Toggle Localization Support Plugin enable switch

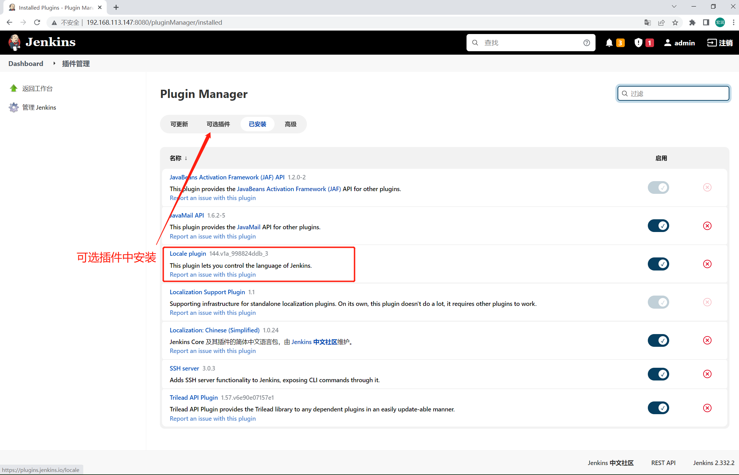point(658,302)
